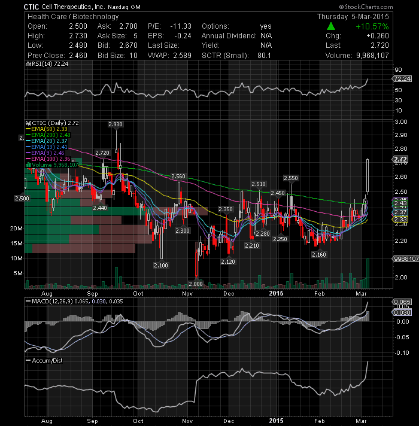Click the green EMA(200) legend line swatch
Image resolution: width=419 pixels, height=426 pixels.
[28, 135]
